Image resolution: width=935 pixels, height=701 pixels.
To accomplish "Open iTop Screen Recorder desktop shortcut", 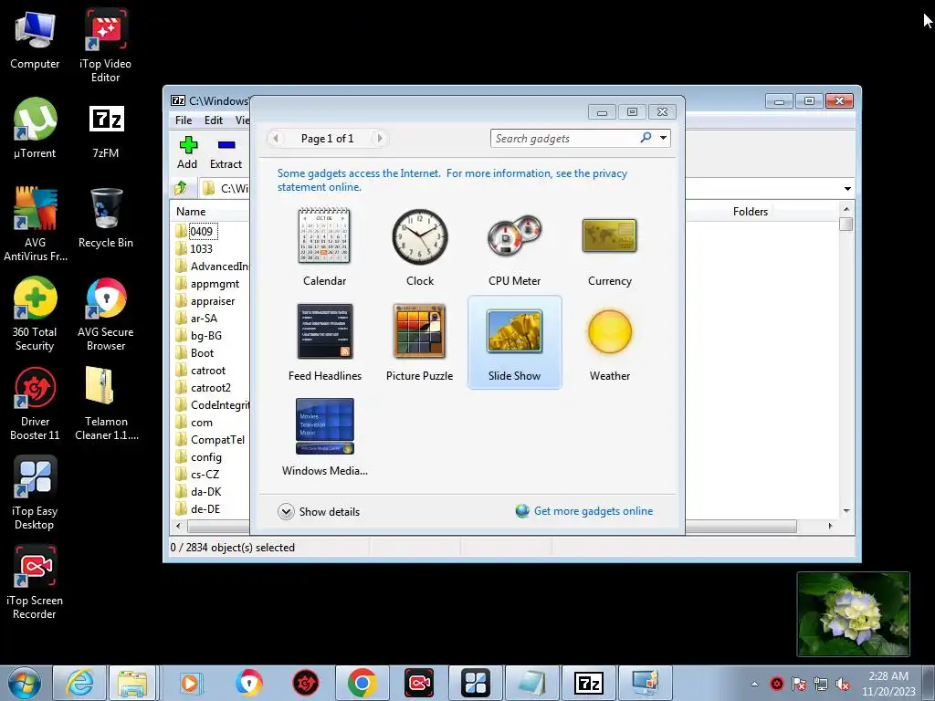I will point(35,582).
